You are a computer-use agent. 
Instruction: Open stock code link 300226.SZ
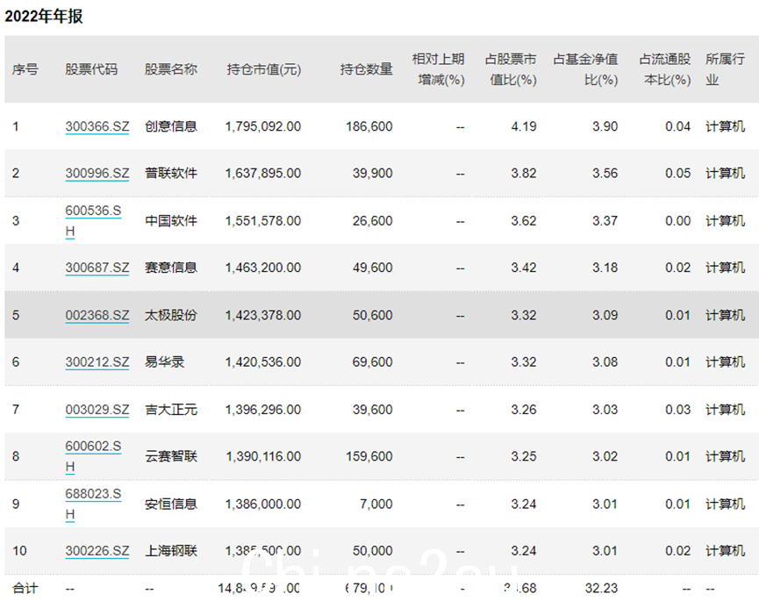click(x=97, y=551)
